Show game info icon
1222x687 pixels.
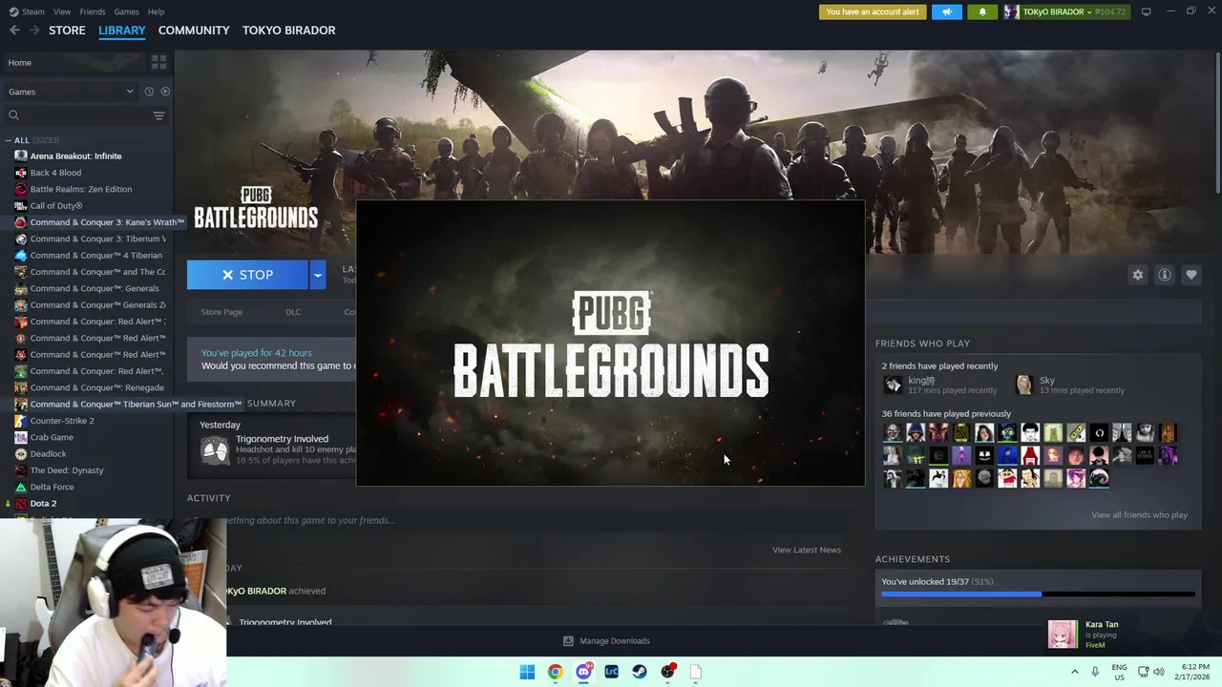[1165, 275]
